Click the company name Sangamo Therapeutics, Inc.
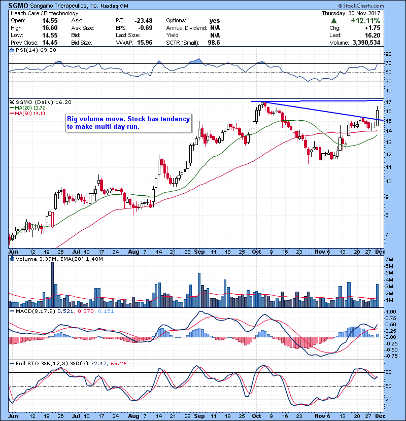The height and width of the screenshot is (421, 406). pyautogui.click(x=63, y=6)
